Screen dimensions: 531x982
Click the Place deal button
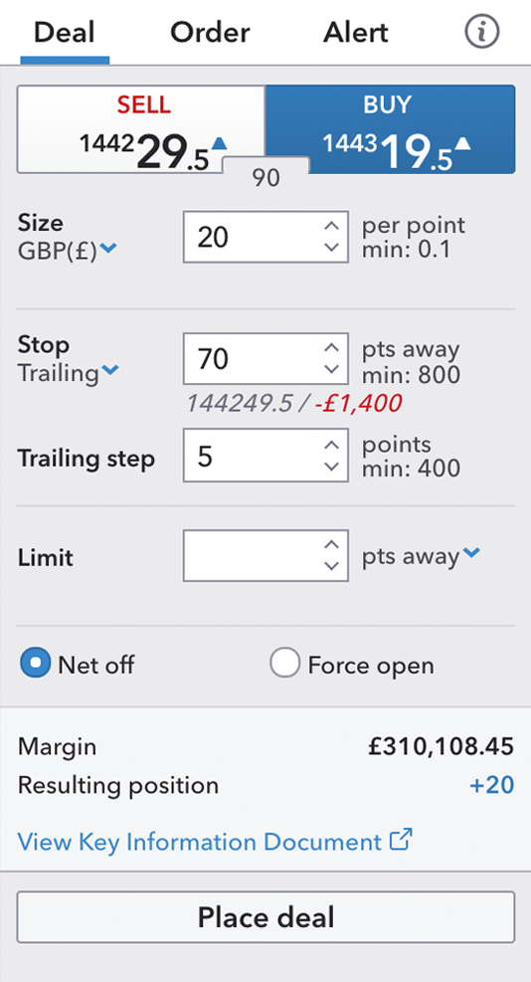265,917
